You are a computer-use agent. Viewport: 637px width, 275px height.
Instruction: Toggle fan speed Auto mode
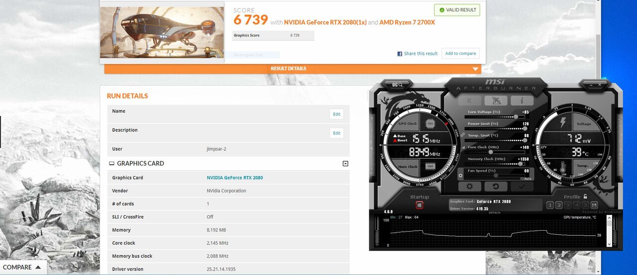[x=528, y=178]
